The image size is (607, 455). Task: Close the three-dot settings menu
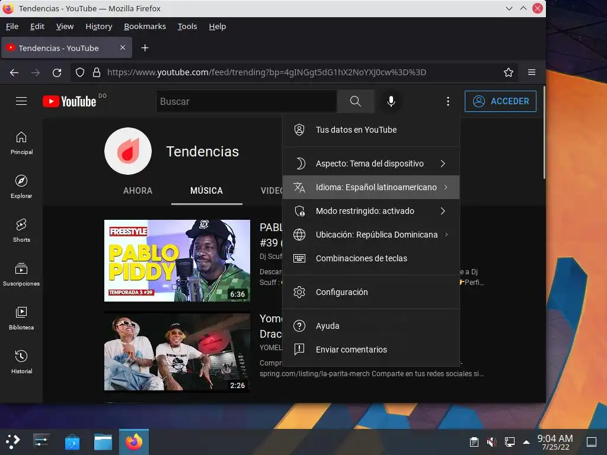point(448,101)
